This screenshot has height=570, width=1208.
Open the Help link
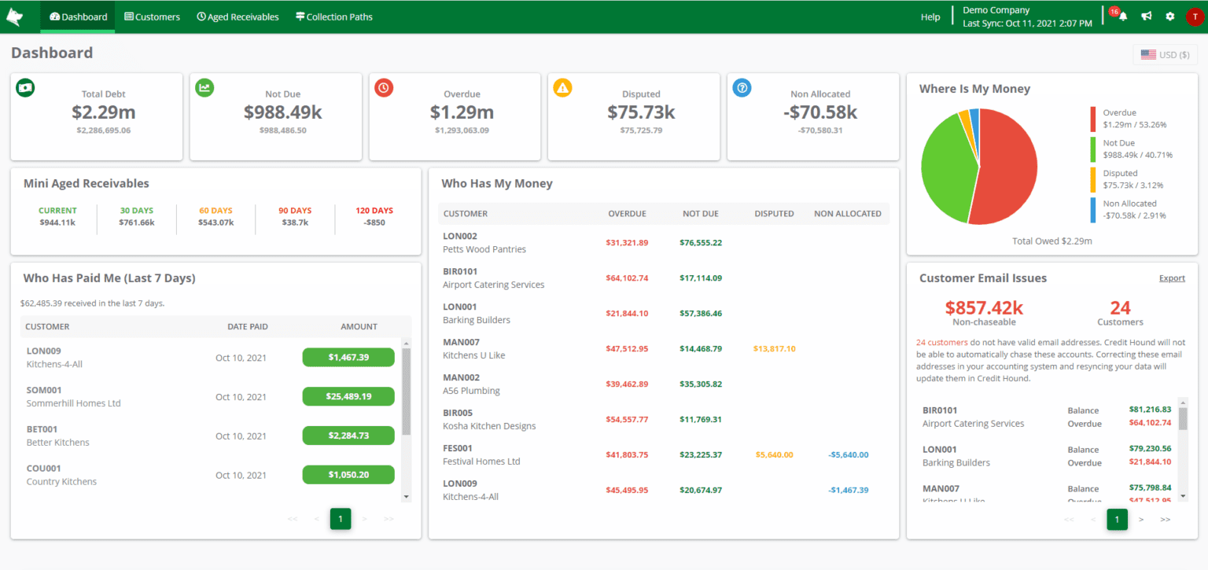pyautogui.click(x=930, y=16)
